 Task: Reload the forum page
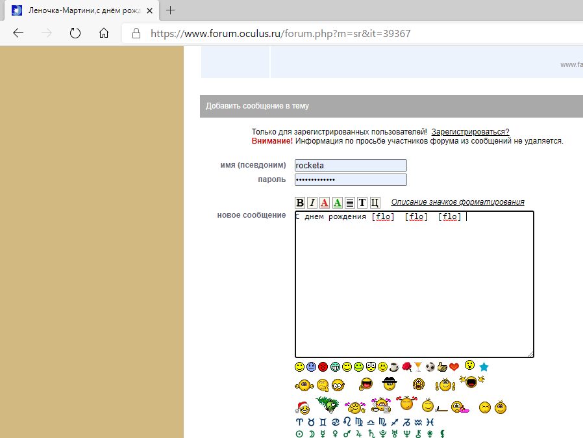[x=75, y=33]
